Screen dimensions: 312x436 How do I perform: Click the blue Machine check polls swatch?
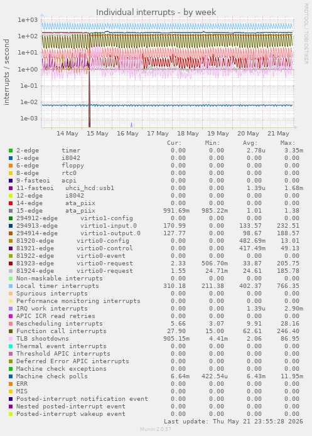coord(11,376)
